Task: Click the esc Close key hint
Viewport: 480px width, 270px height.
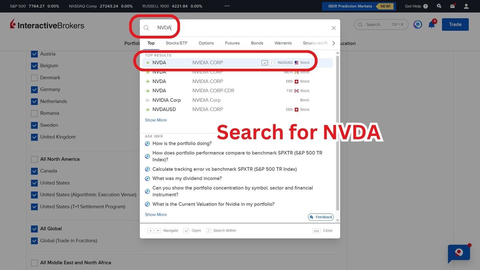Action: tap(316, 231)
